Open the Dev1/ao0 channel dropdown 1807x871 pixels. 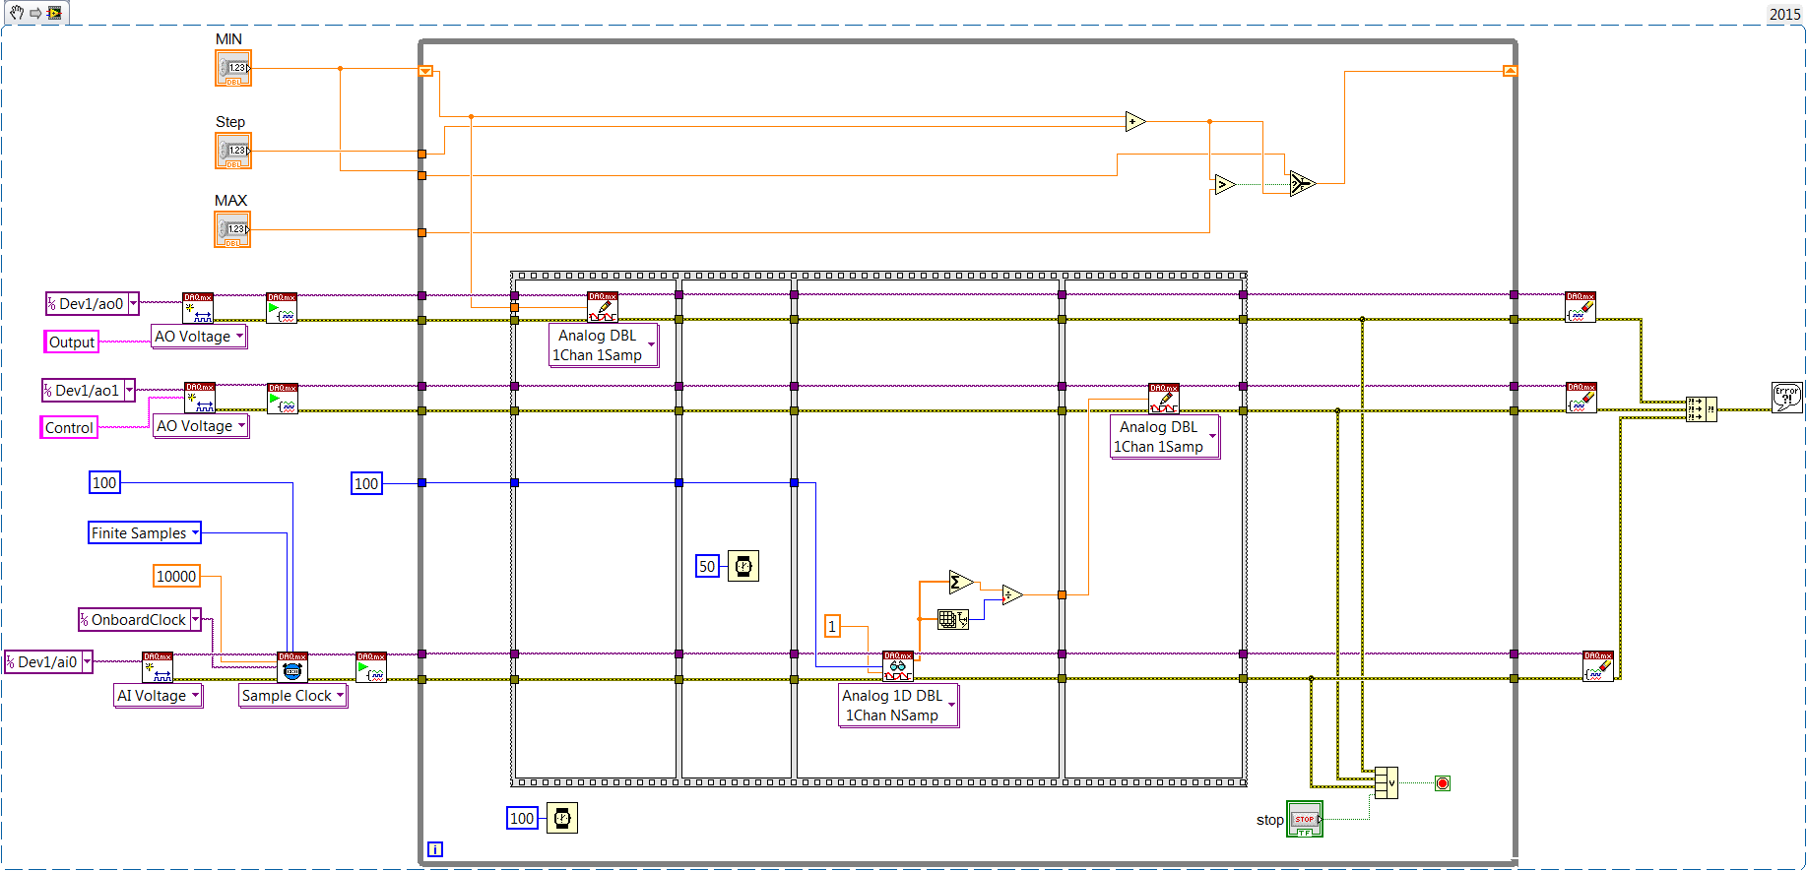coord(133,304)
